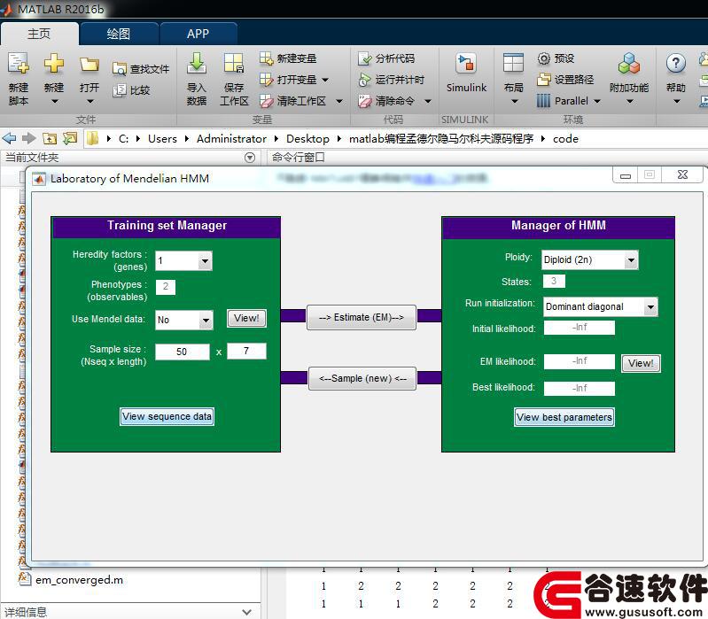Select em_converged.m in file list

click(79, 580)
